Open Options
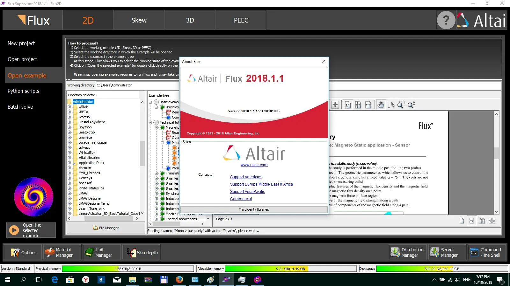 click(x=23, y=253)
